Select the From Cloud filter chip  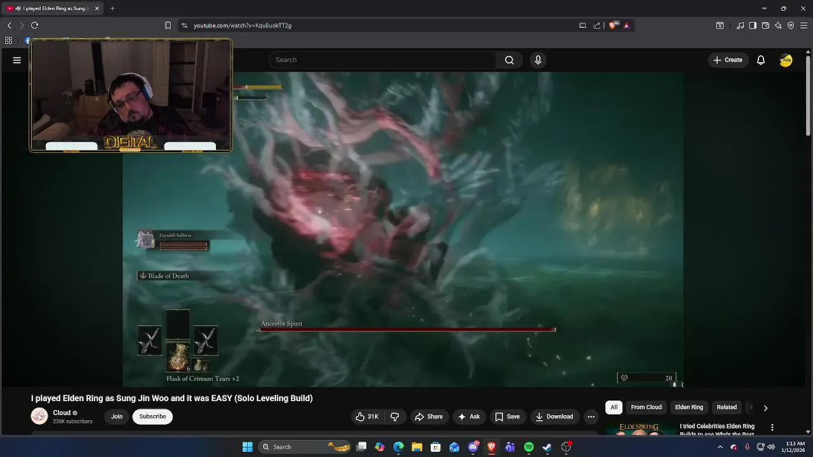646,407
